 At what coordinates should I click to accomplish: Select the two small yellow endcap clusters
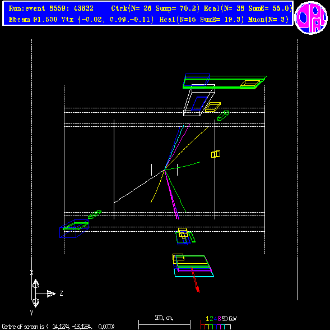point(216,154)
